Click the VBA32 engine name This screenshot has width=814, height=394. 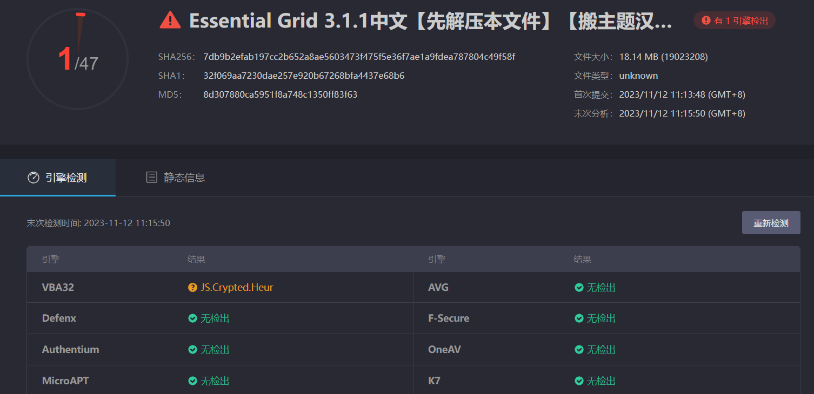point(58,288)
